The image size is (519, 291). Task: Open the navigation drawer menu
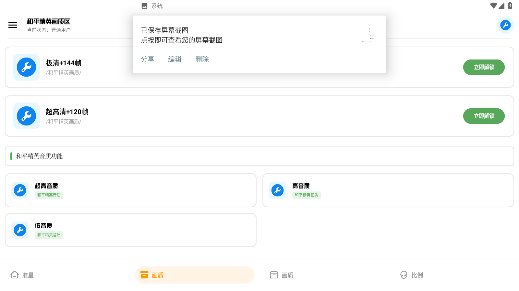[x=13, y=25]
